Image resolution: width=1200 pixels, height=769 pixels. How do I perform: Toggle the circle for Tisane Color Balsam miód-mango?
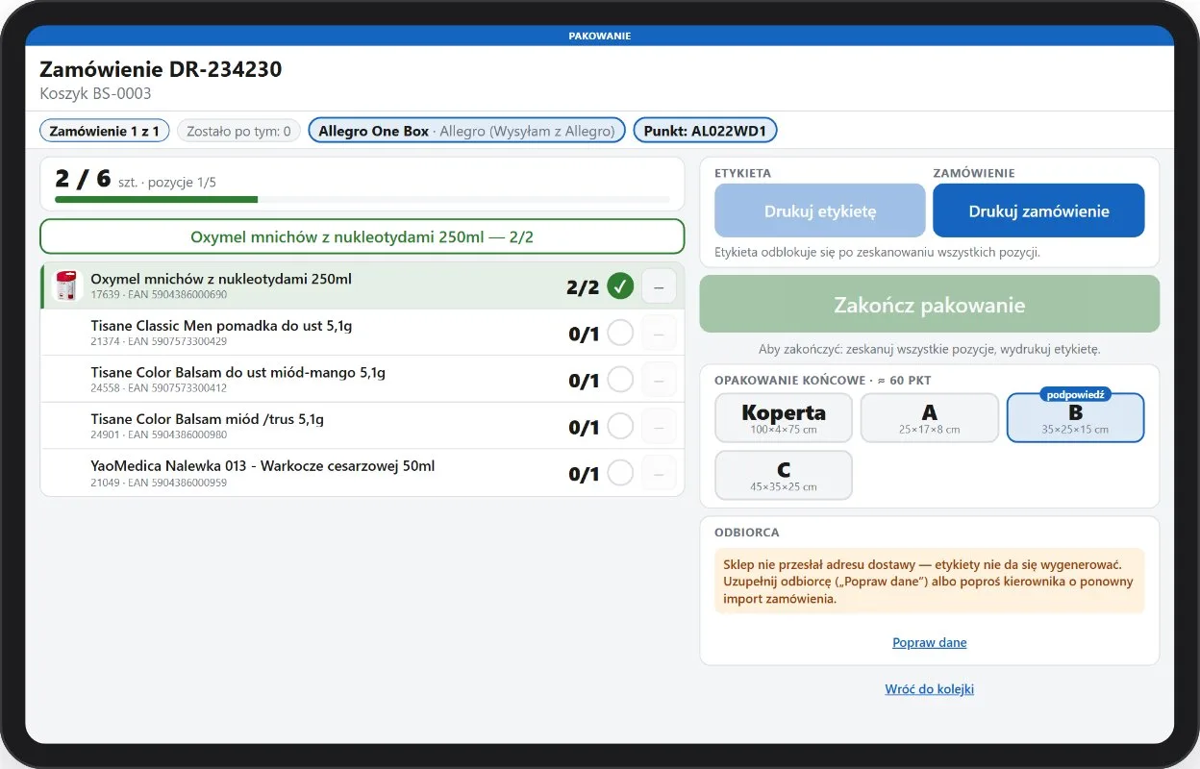[620, 380]
